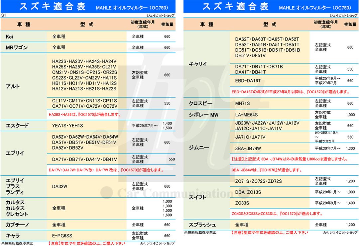The width and height of the screenshot is (359, 246).
Task: Select the ジムニー vehicle name cell
Action: tap(199, 148)
